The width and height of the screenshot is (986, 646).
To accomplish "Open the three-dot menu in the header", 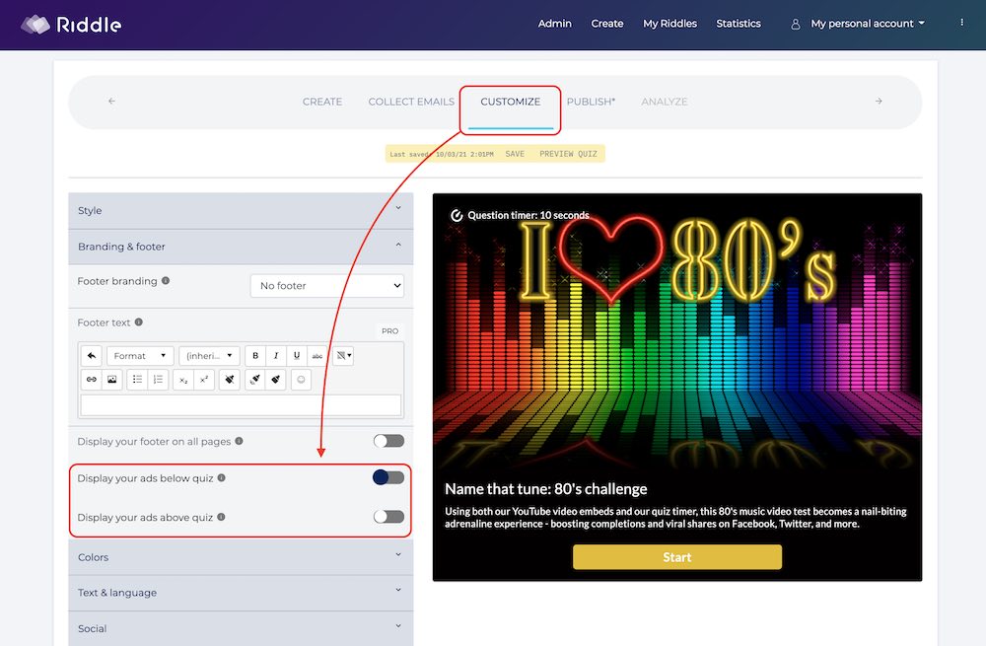I will (961, 23).
